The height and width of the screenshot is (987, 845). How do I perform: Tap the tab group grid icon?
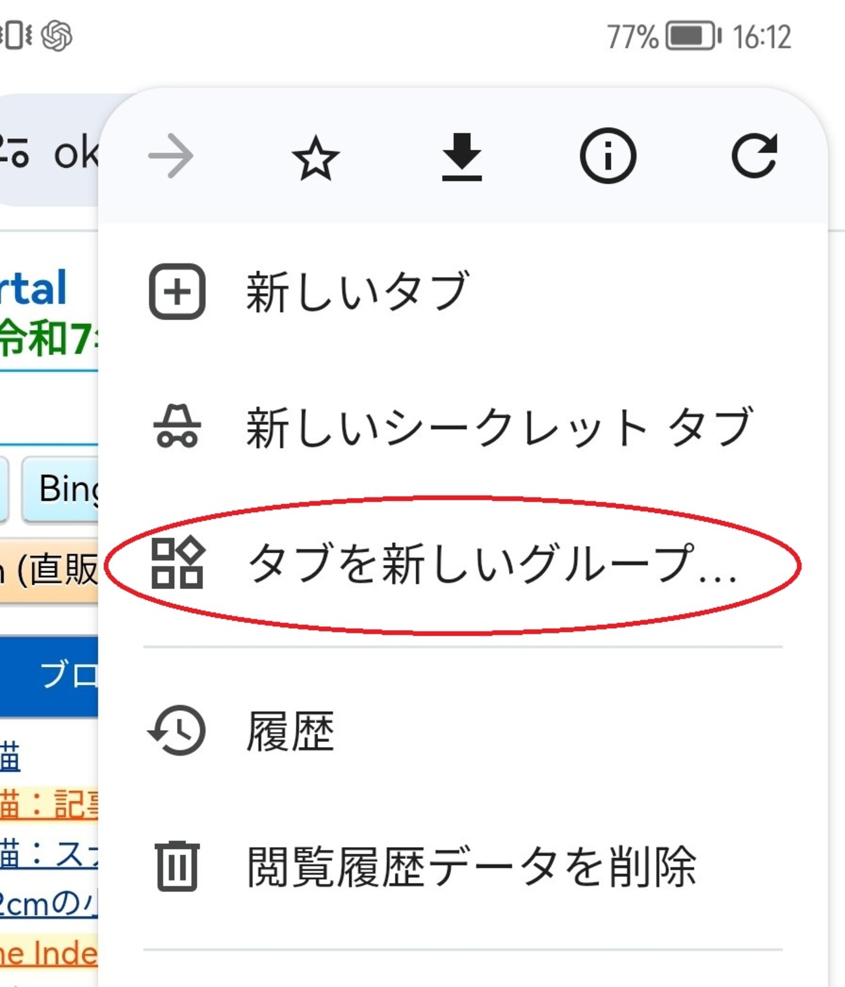[x=177, y=564]
